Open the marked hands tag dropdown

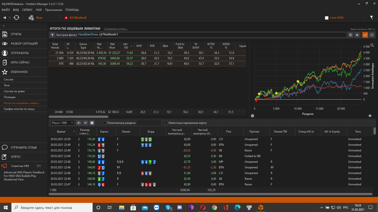(148, 123)
